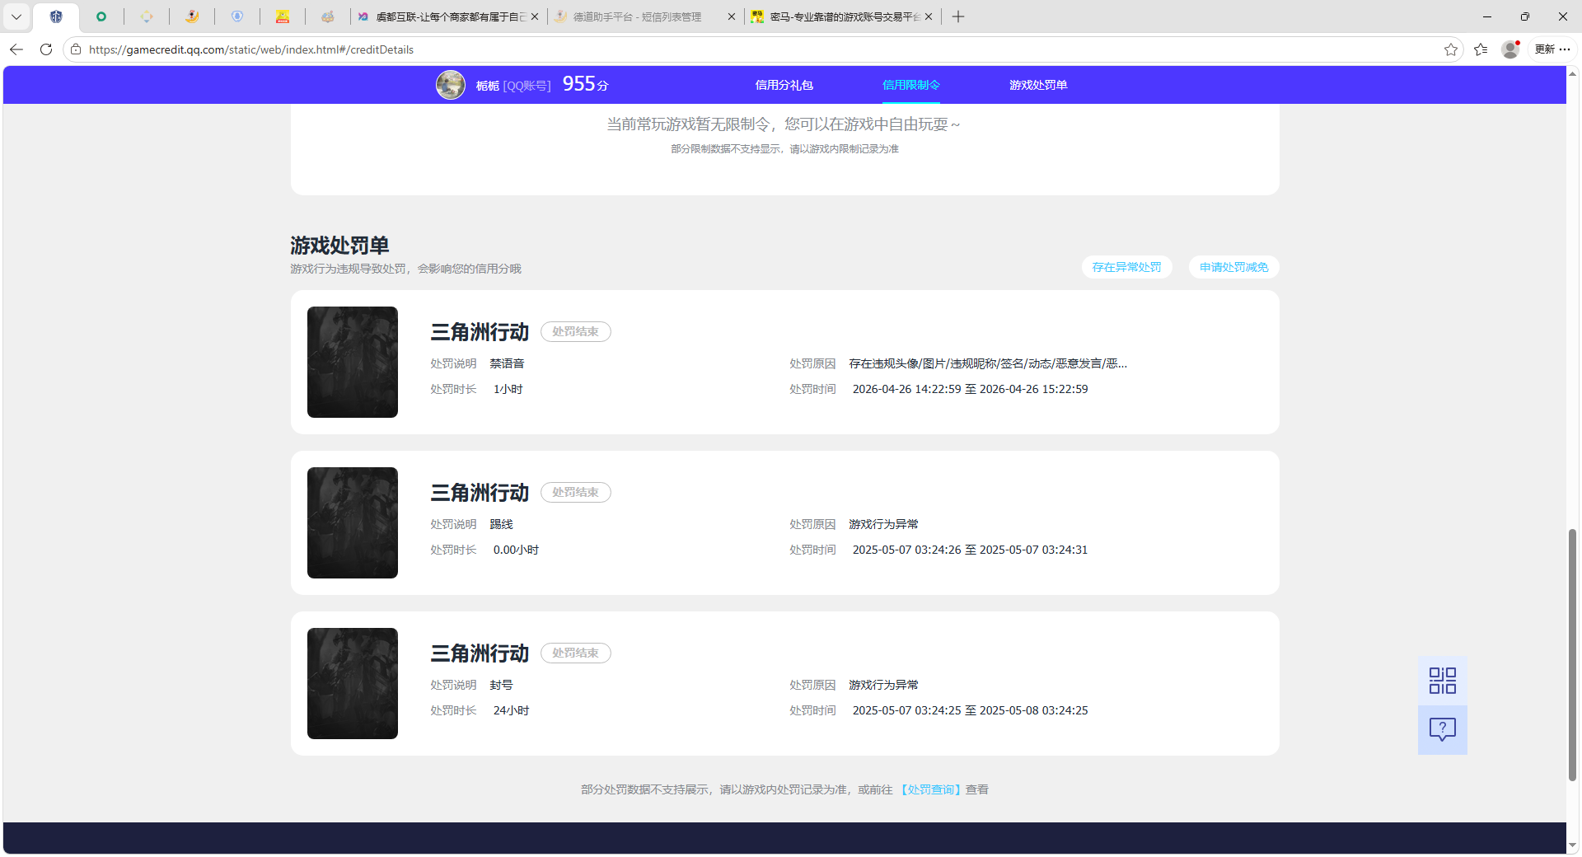Show the QR code floating icon
1582x857 pixels.
coord(1443,681)
